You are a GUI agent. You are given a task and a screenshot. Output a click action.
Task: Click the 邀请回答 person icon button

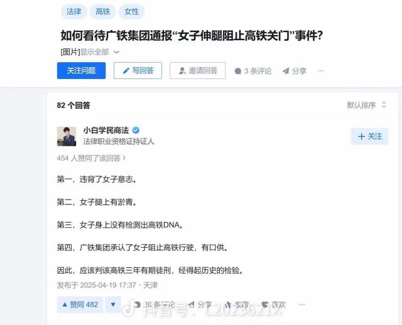pyautogui.click(x=198, y=70)
